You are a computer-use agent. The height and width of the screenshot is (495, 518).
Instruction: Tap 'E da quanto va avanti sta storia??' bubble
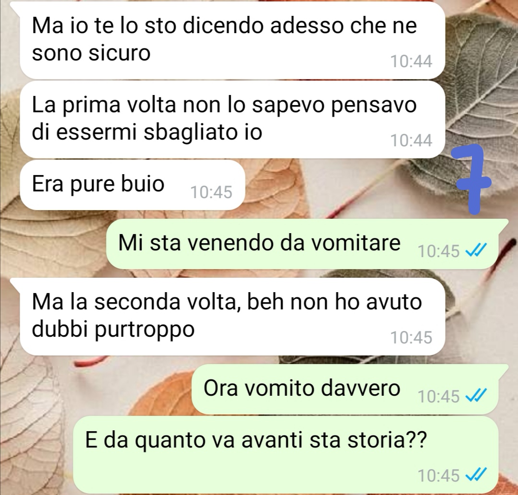click(285, 455)
